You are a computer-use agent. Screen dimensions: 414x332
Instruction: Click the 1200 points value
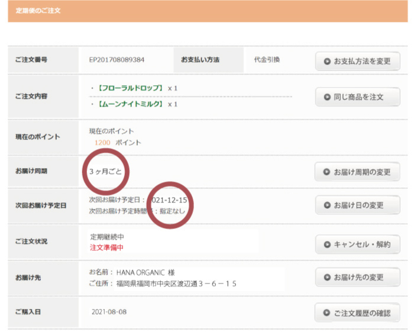pos(102,143)
